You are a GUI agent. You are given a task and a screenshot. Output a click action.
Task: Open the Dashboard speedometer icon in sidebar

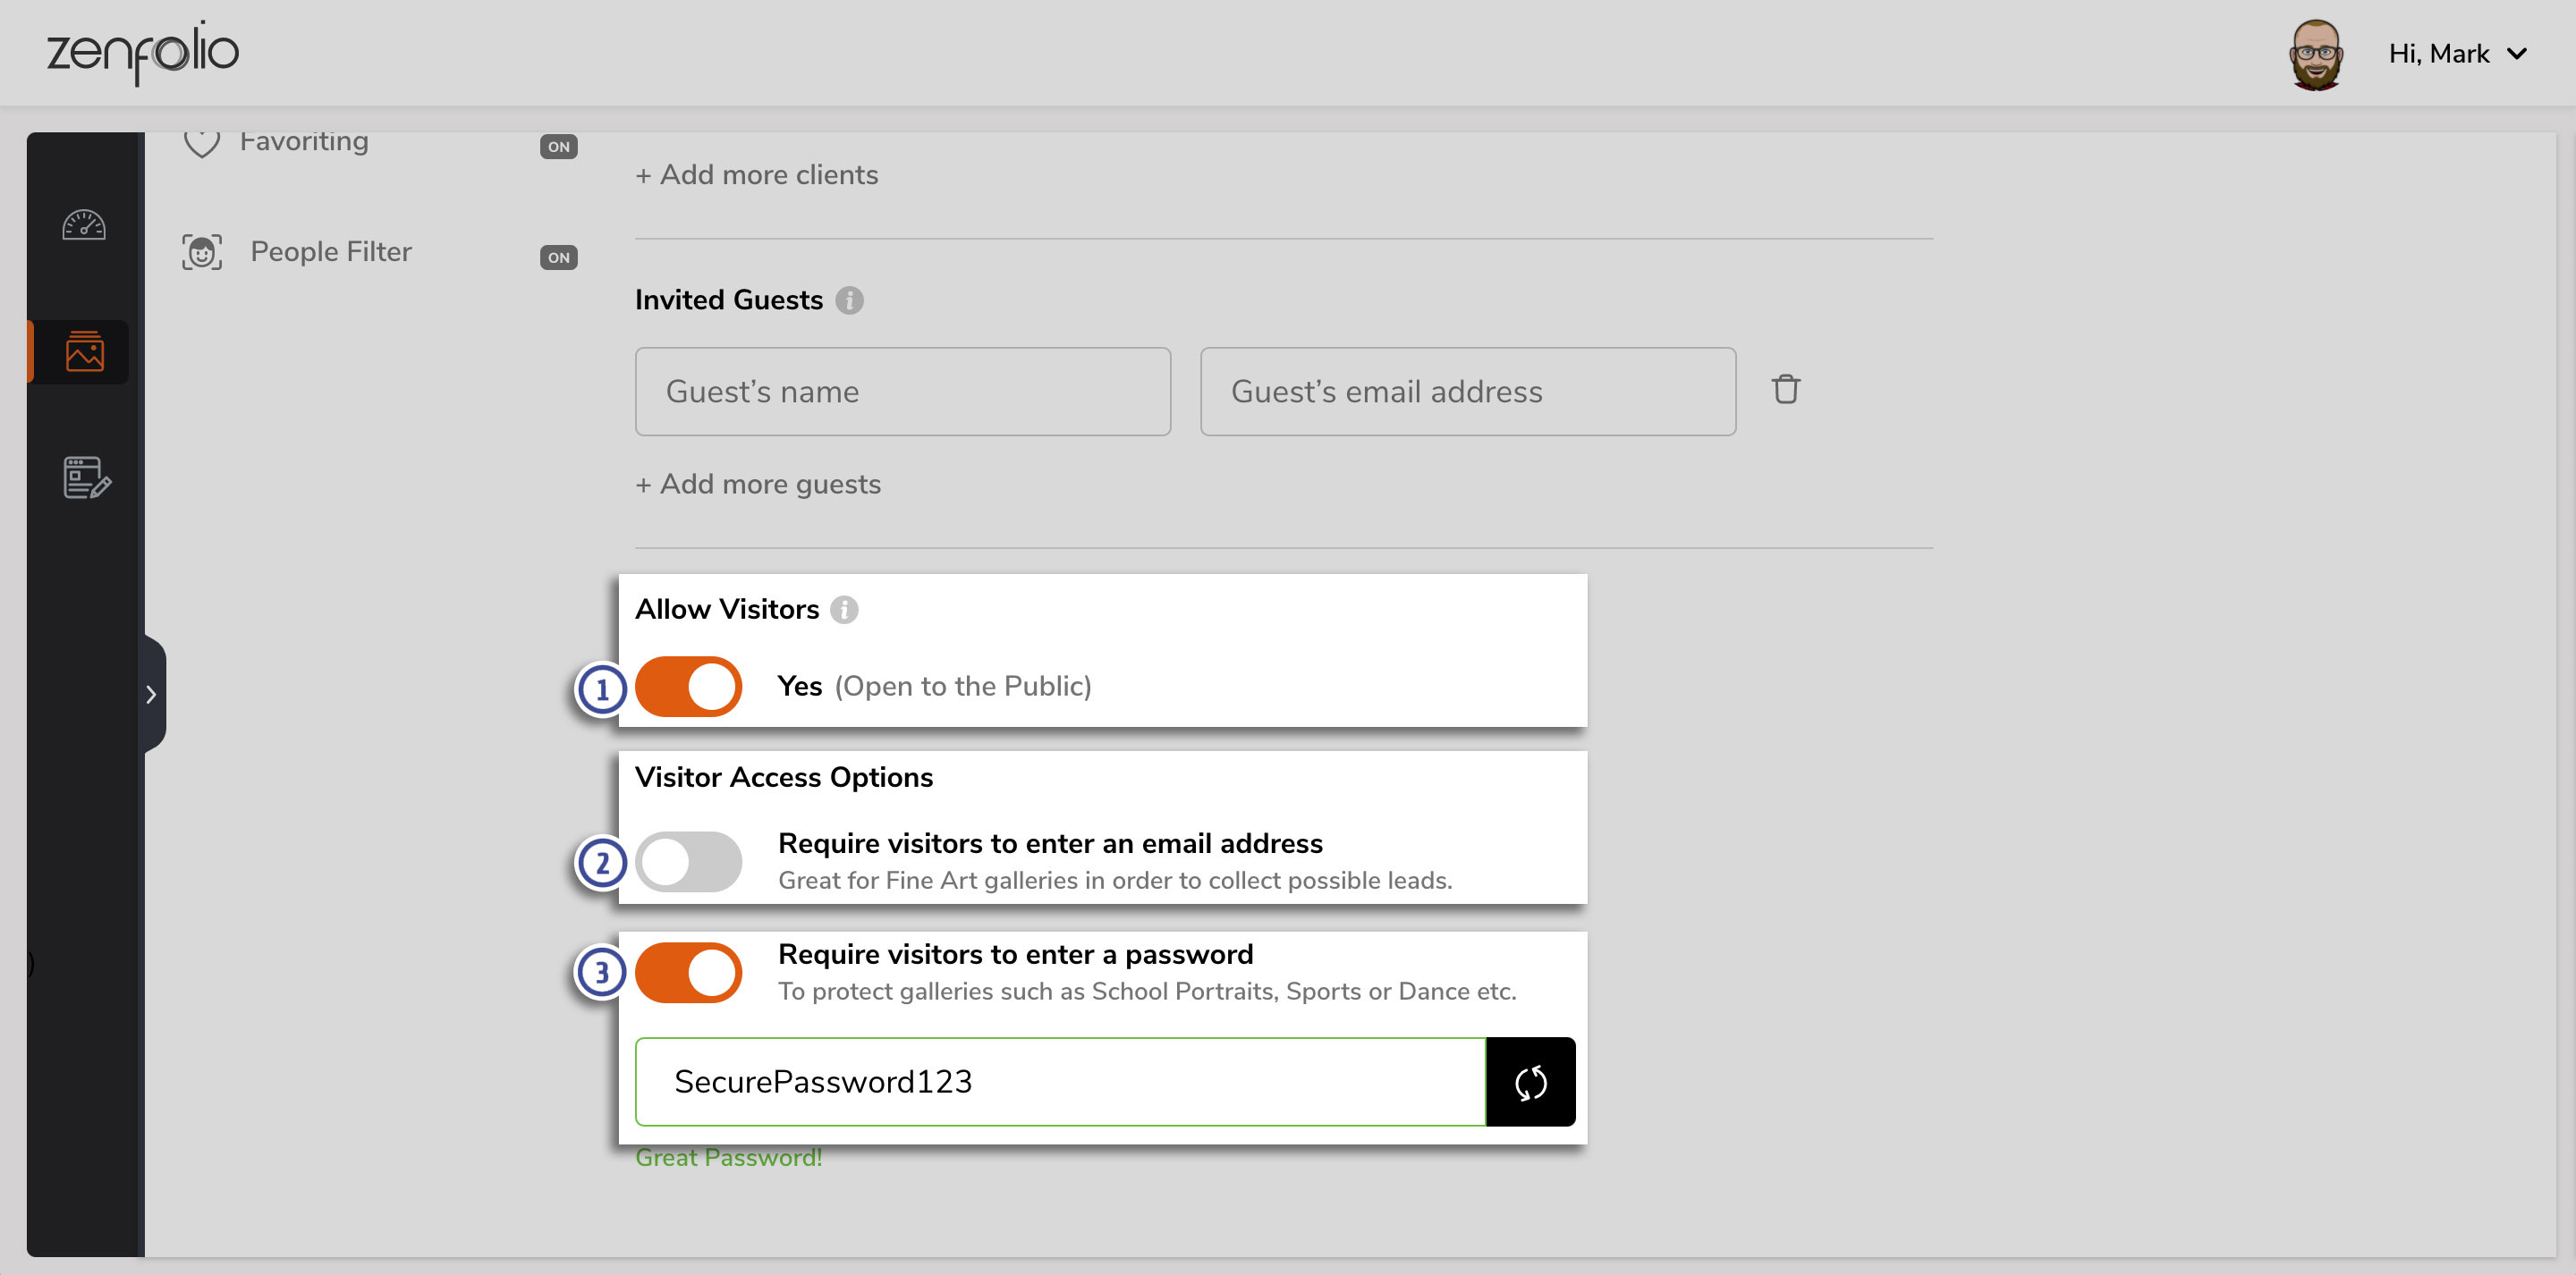click(85, 225)
